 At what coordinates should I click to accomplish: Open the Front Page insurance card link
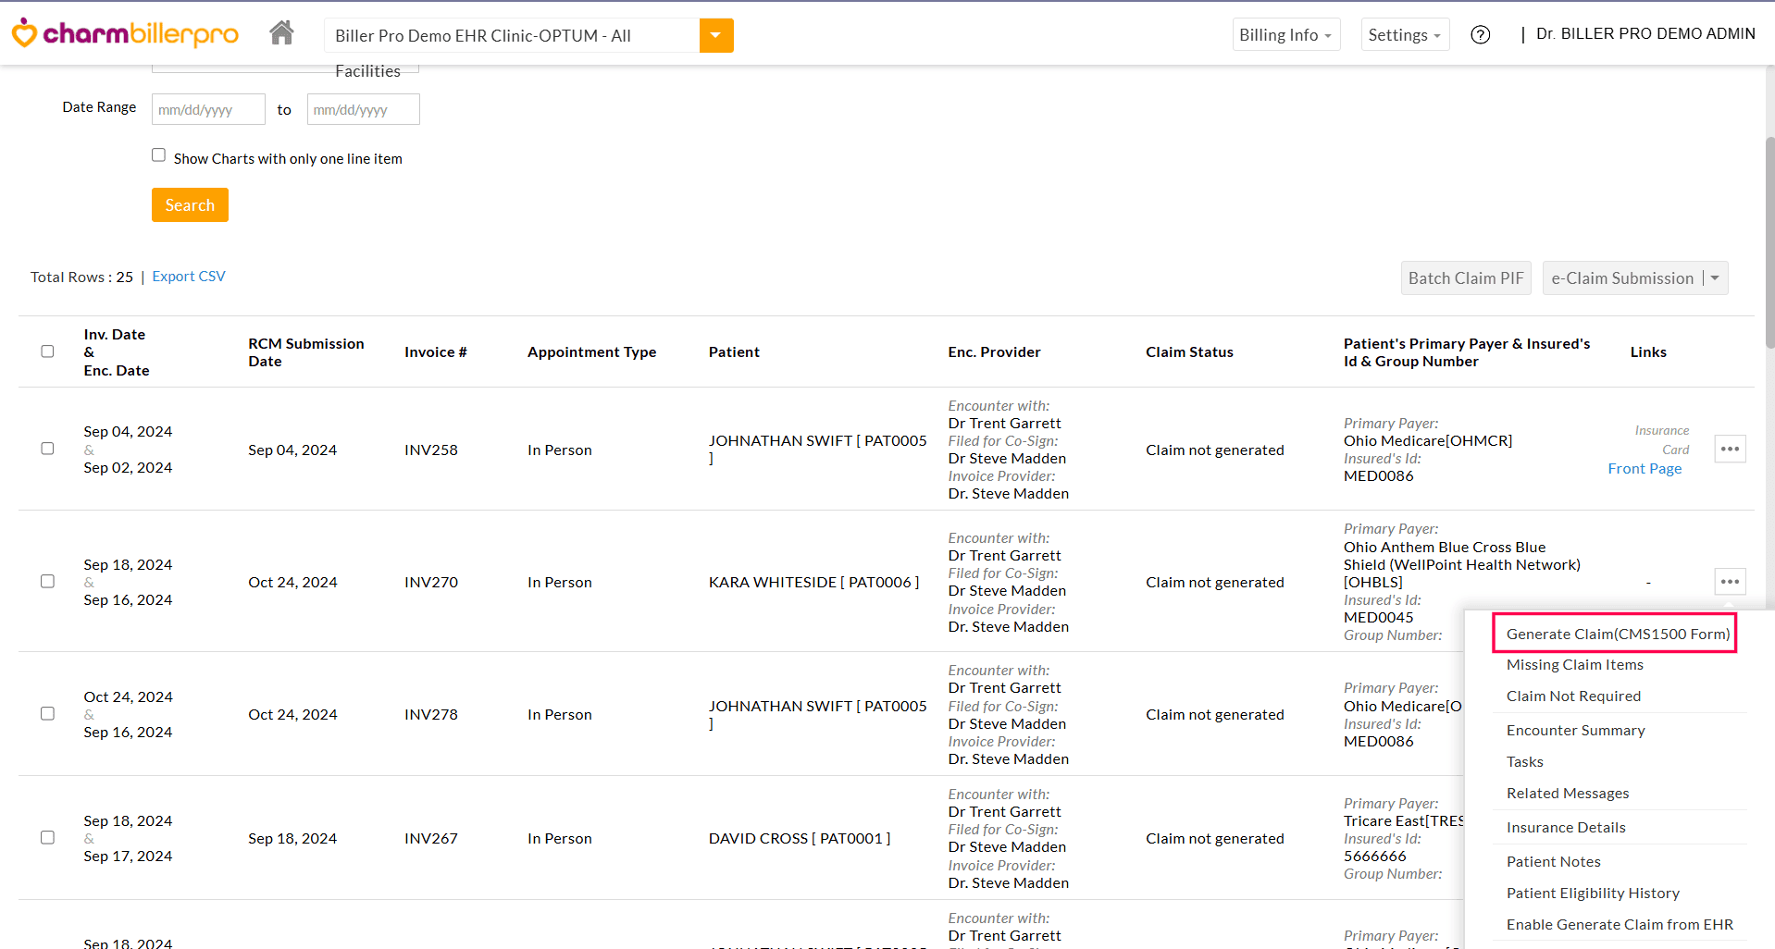pos(1645,469)
